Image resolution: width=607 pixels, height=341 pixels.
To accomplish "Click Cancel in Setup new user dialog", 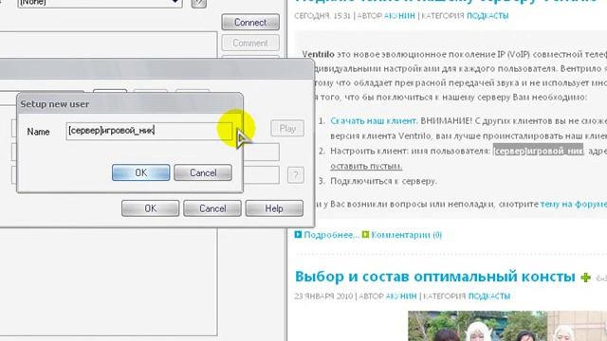I will point(203,172).
